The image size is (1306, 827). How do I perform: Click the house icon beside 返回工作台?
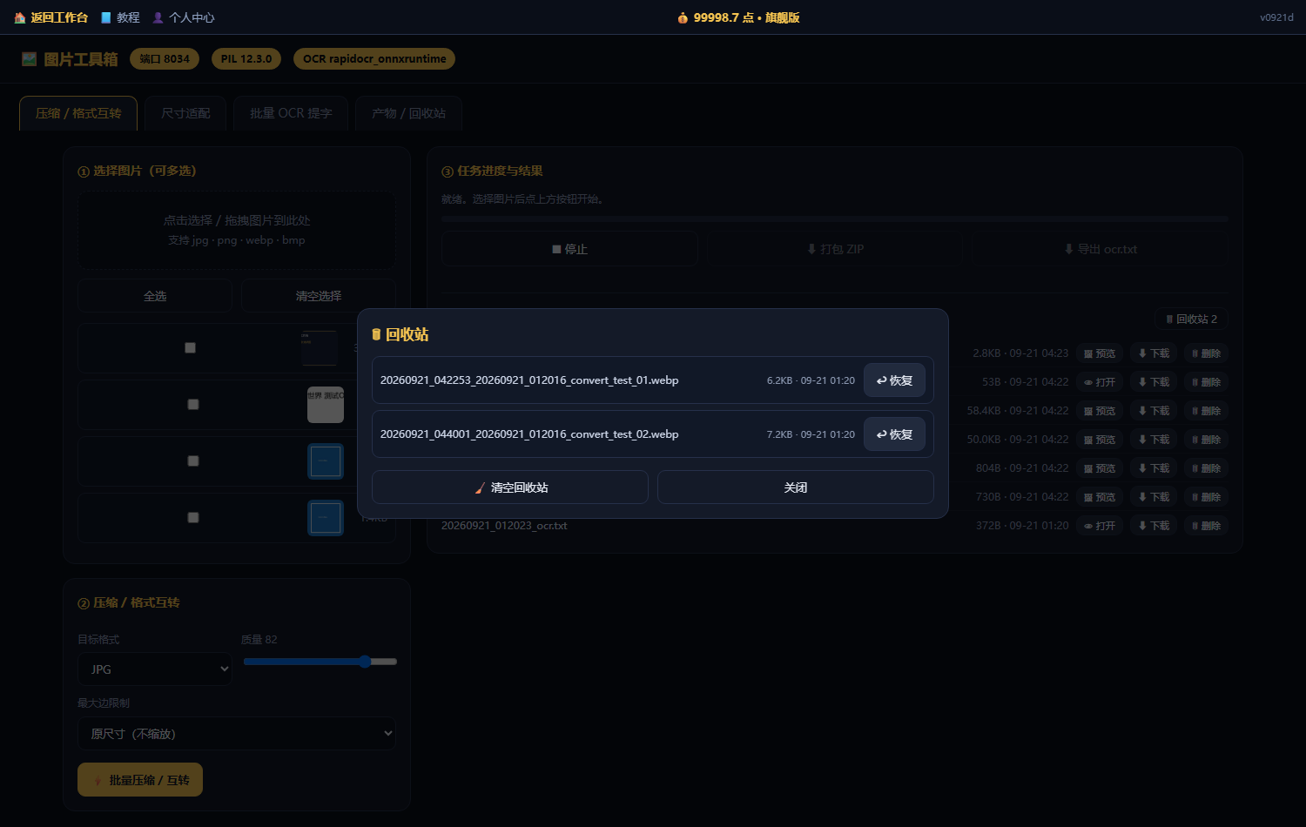20,17
